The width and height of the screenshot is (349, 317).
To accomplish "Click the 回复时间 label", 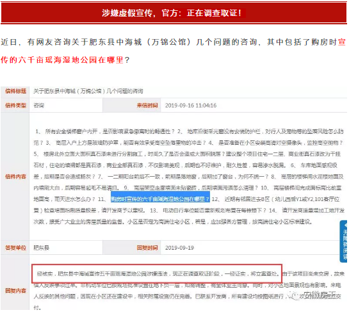I will pos(147,248).
